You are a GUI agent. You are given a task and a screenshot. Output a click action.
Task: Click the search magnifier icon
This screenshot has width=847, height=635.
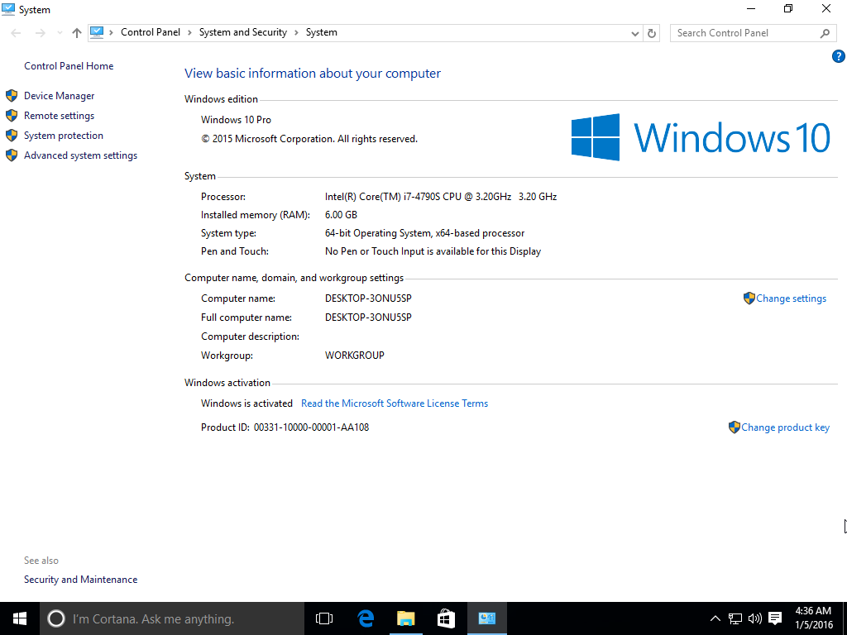point(825,33)
